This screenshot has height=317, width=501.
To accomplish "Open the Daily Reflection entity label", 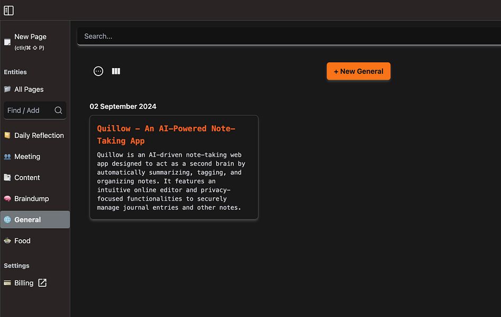I will pos(39,136).
